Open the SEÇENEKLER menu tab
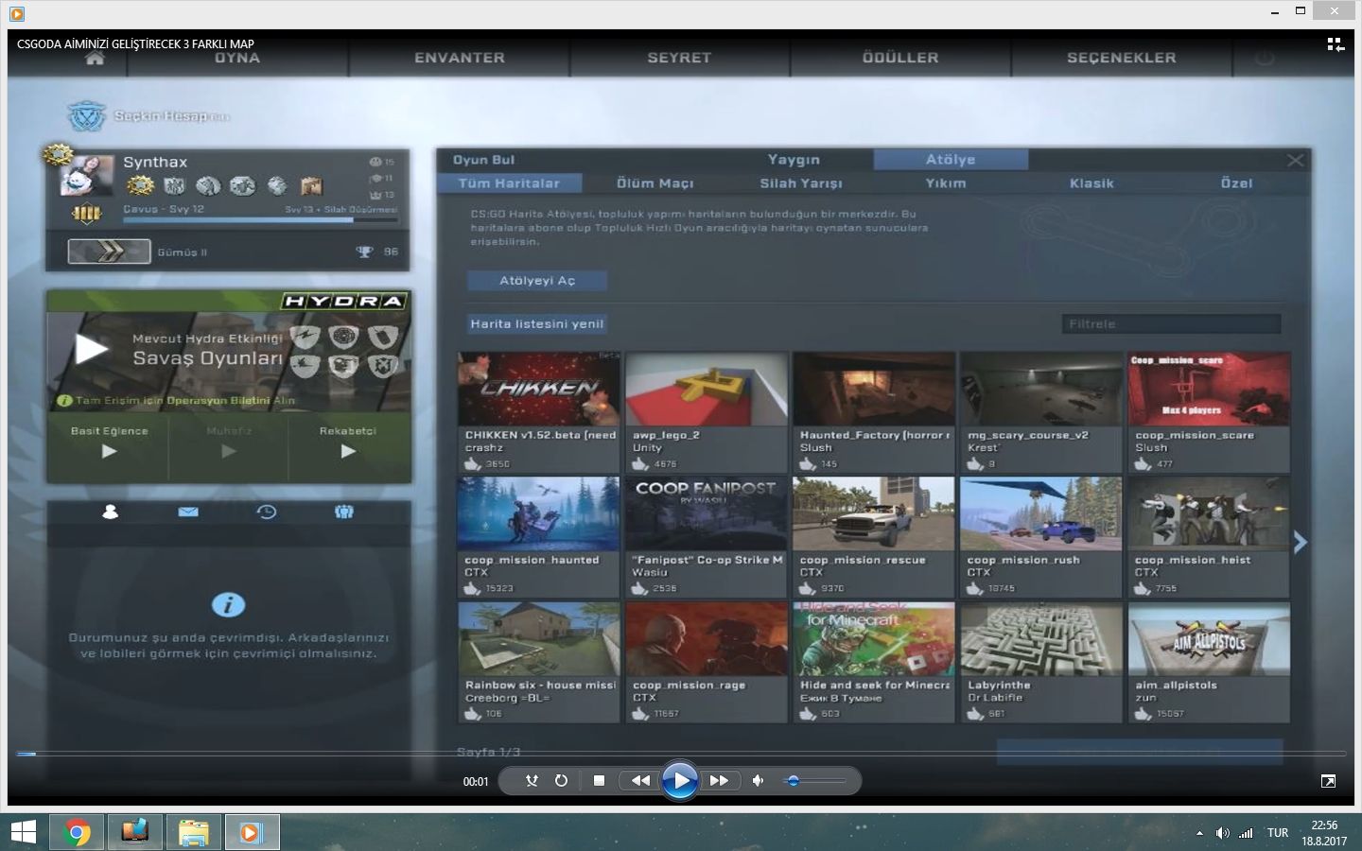1362x851 pixels. pos(1122,58)
